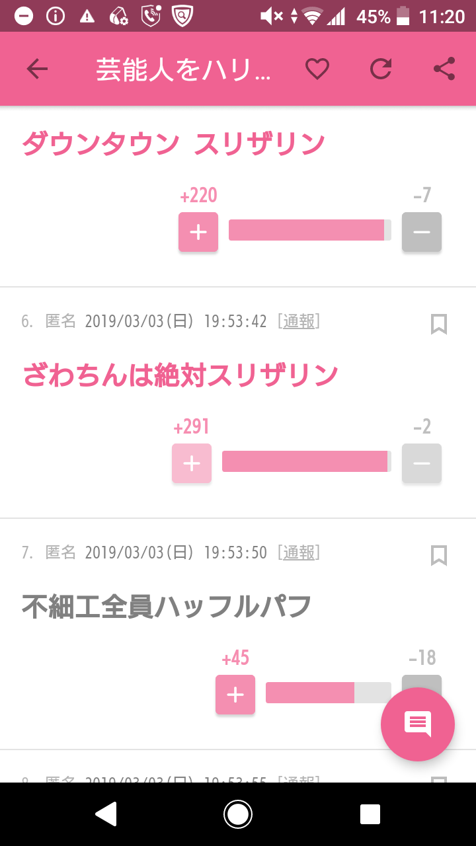This screenshot has width=476, height=846.
Task: Favorite this topic with heart icon
Action: click(x=317, y=69)
